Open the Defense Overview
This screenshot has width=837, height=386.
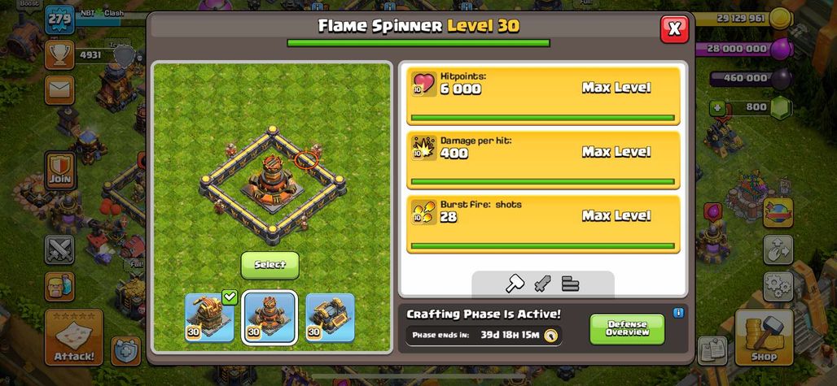(x=627, y=328)
